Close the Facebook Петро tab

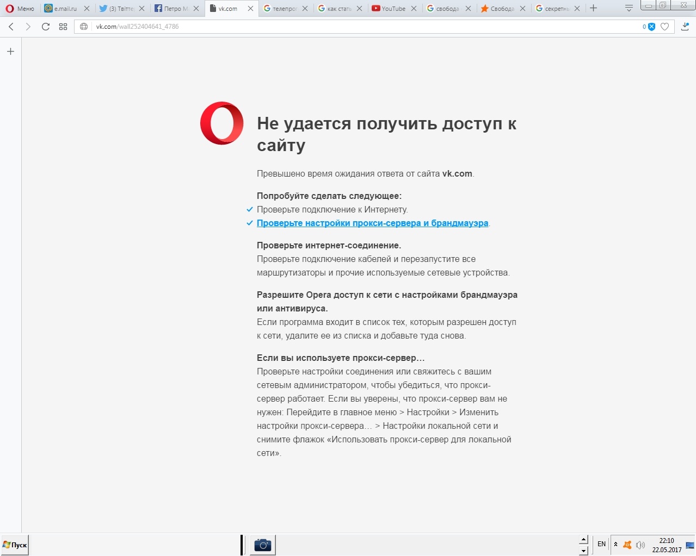coord(196,9)
